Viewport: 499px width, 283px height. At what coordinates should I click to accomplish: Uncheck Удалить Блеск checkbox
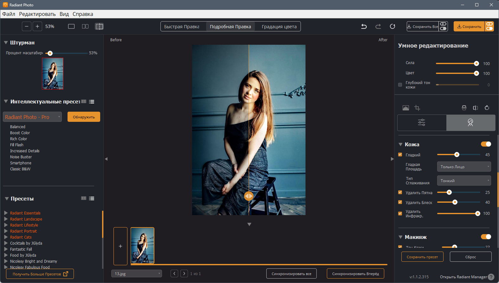click(400, 202)
